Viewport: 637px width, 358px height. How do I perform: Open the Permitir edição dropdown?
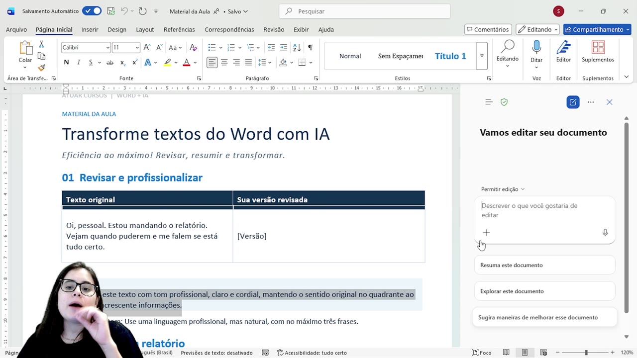(x=503, y=189)
